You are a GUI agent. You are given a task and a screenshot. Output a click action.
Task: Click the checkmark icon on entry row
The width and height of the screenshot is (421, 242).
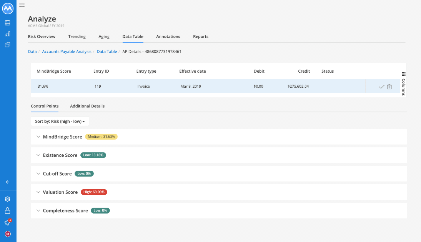click(381, 87)
